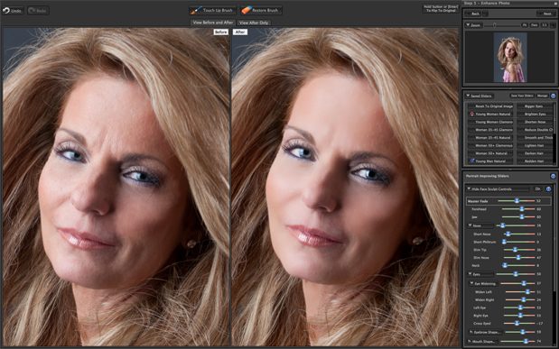559x349 pixels.
Task: Click the Slim Nose slider handle
Action: tap(518, 258)
